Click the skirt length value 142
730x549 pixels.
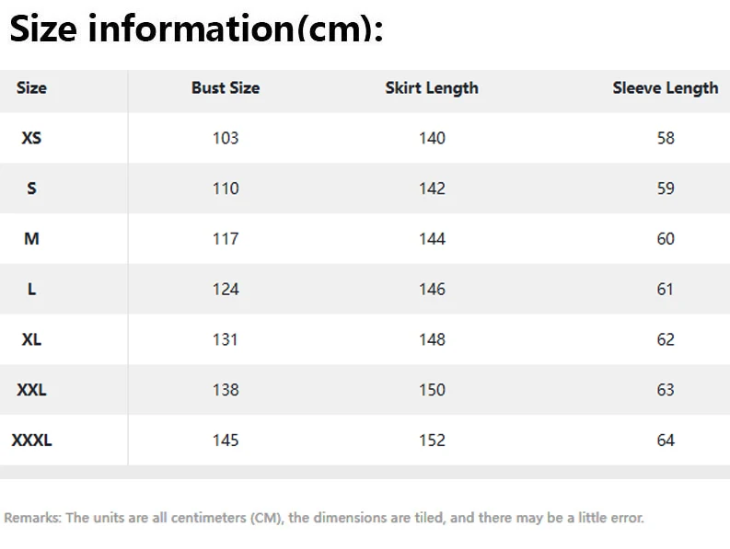point(432,189)
